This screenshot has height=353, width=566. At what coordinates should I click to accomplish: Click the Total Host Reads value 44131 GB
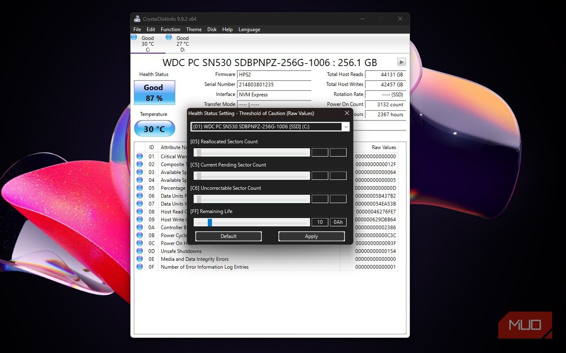click(x=386, y=75)
